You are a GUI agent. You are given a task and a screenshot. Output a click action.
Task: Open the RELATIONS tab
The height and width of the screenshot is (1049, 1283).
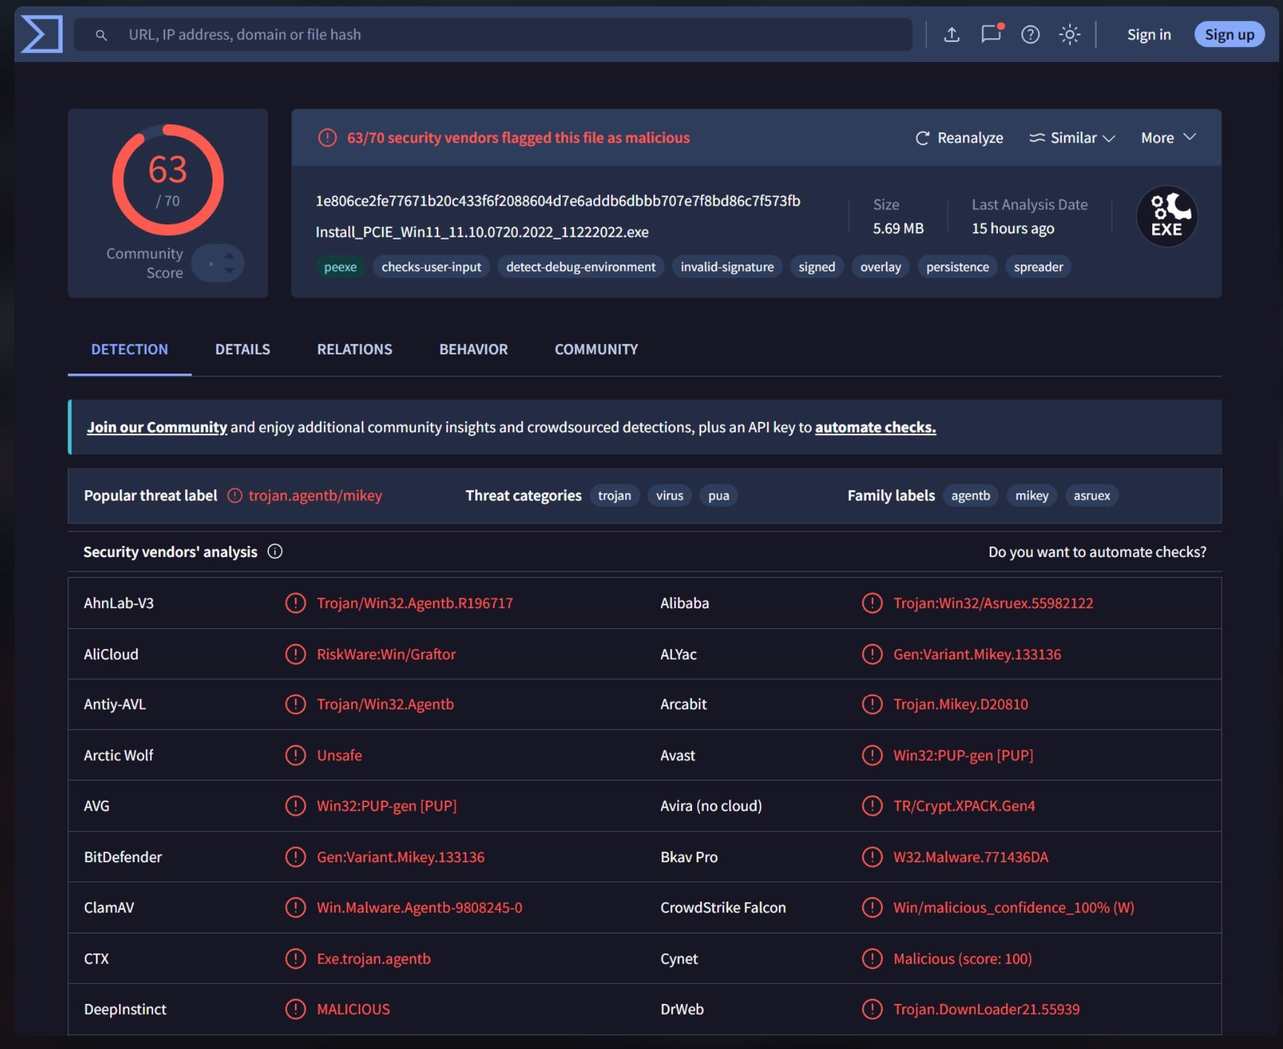tap(355, 349)
